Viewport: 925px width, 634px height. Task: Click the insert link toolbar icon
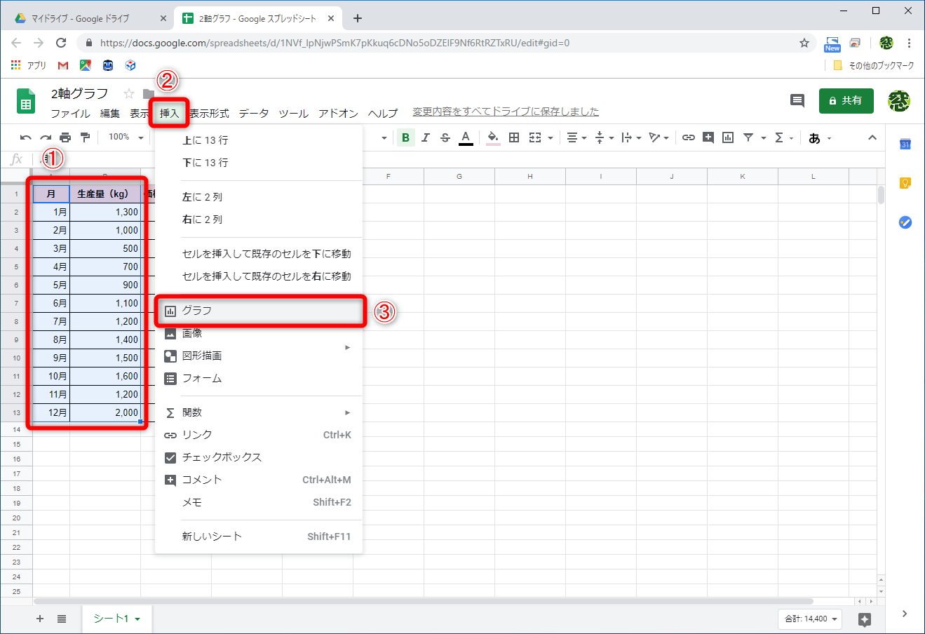pos(689,137)
